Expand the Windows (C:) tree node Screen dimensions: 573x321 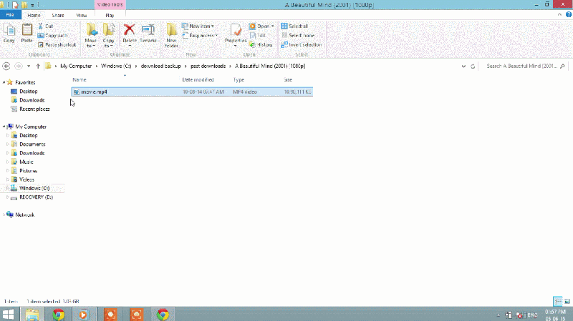[x=7, y=188]
